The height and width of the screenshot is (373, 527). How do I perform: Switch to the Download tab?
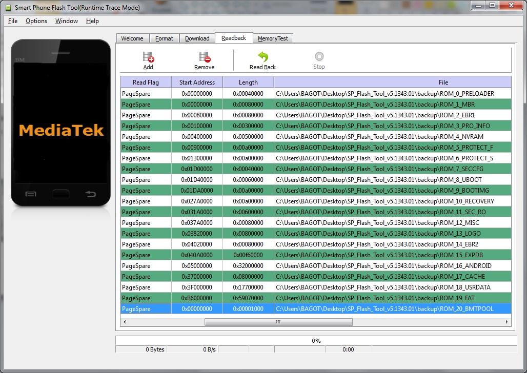197,38
